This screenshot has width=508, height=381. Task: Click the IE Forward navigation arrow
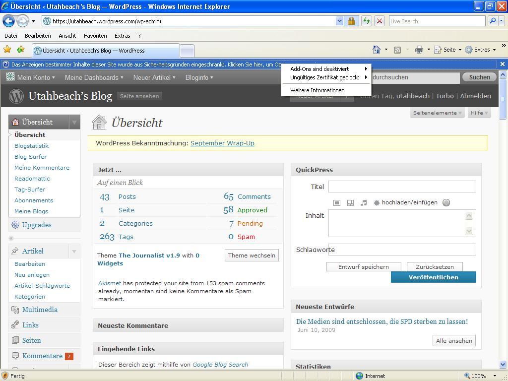click(x=22, y=21)
